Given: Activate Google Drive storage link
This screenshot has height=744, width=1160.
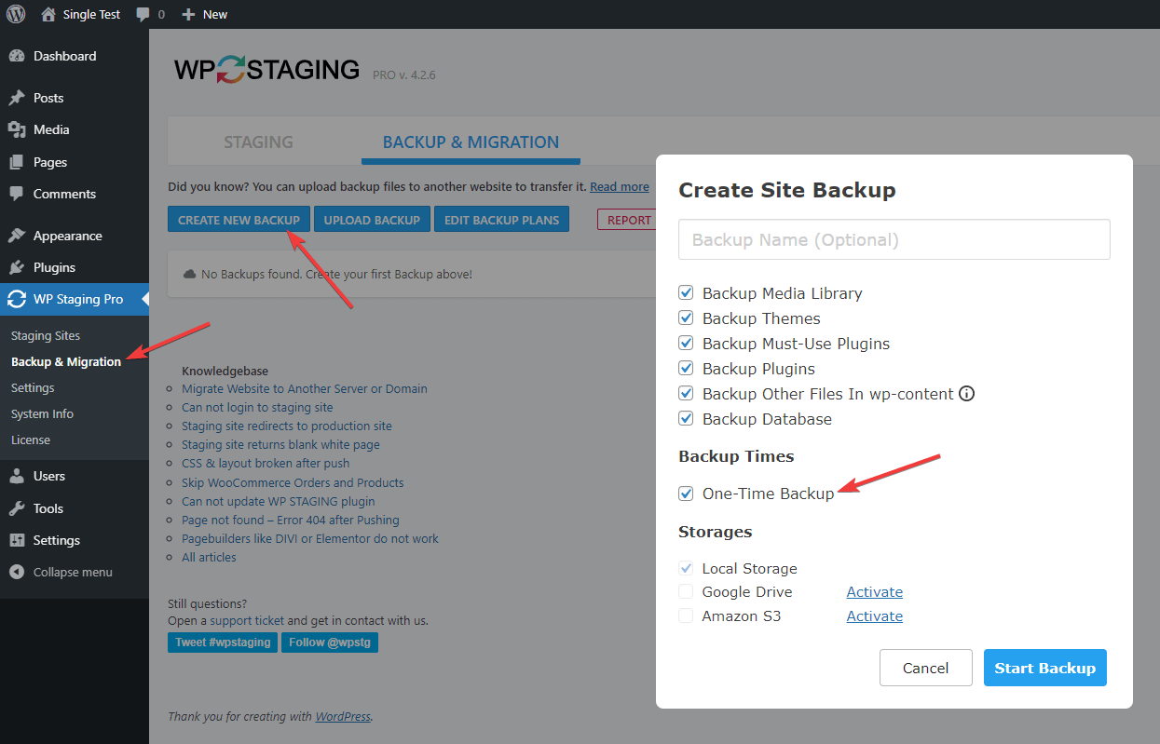Looking at the screenshot, I should coord(874,592).
